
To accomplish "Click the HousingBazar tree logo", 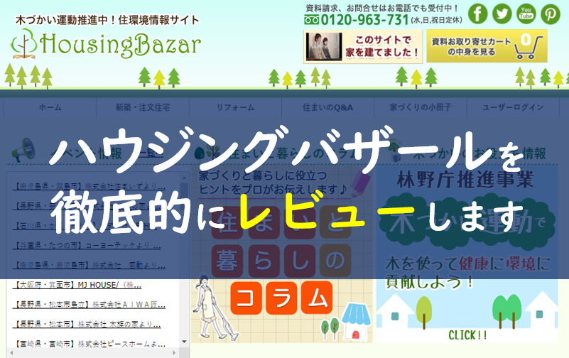I will pyautogui.click(x=24, y=44).
